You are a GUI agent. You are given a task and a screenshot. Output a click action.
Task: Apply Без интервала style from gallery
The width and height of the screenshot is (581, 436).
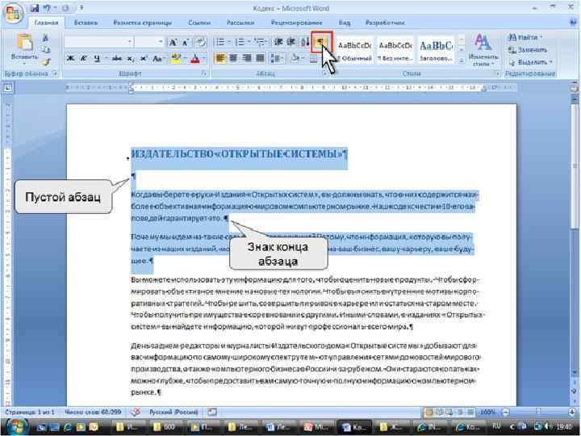pos(395,50)
